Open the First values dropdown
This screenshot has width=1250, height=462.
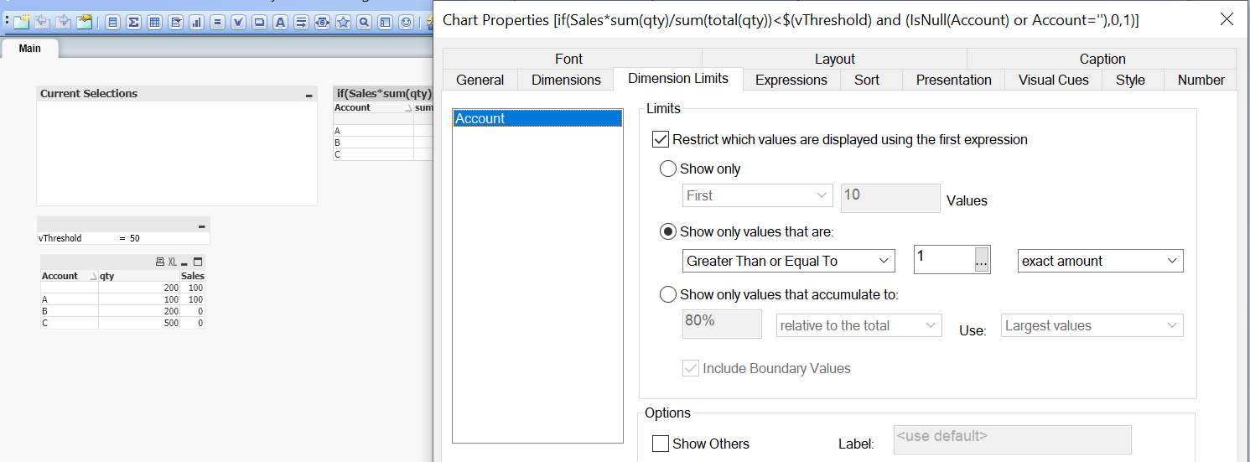tap(758, 195)
